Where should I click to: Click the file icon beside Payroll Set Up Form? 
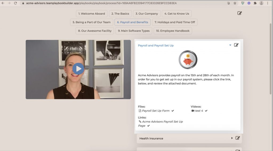pyautogui.click(x=140, y=111)
